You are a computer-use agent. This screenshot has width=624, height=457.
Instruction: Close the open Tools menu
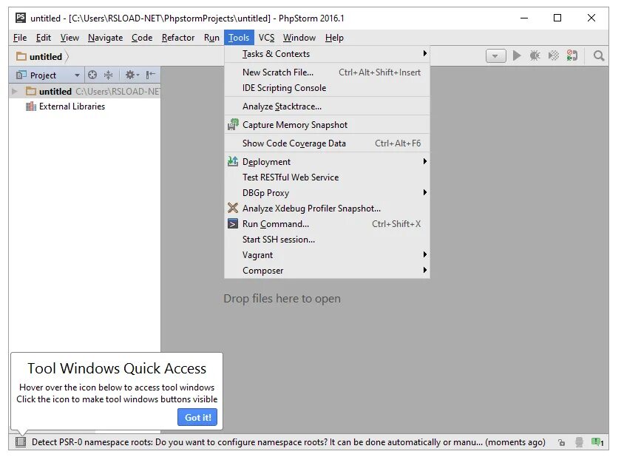click(239, 38)
